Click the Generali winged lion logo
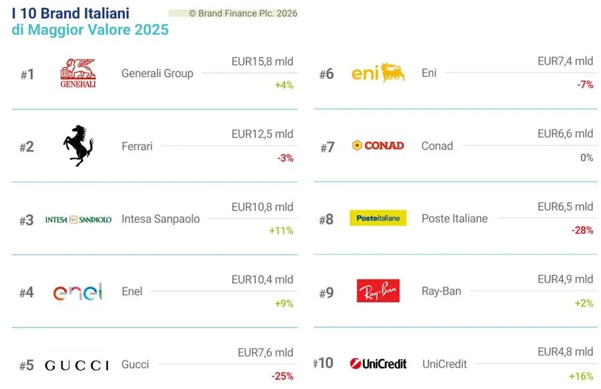 (78, 73)
